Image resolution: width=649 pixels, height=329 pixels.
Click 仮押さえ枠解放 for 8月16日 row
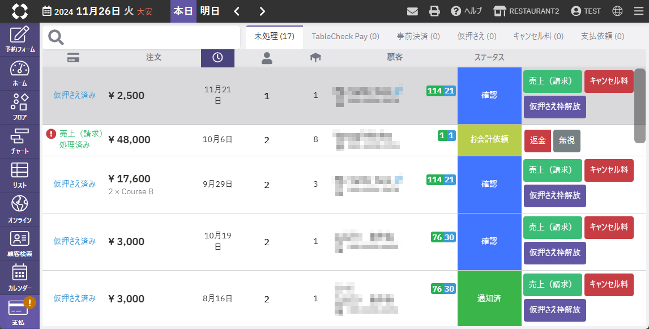tap(554, 310)
